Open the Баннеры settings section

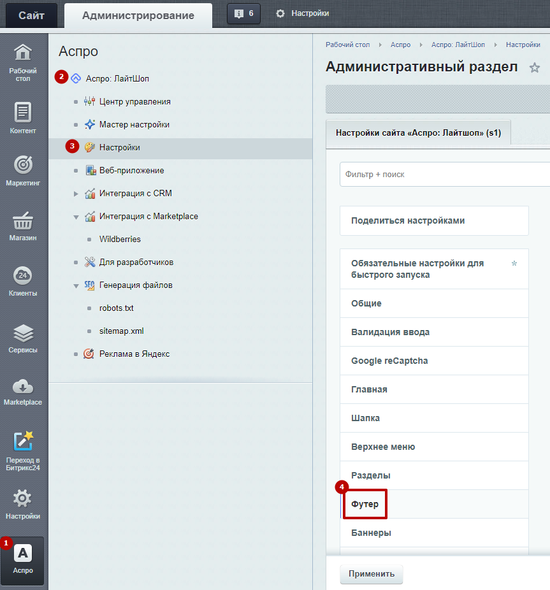tap(434, 533)
